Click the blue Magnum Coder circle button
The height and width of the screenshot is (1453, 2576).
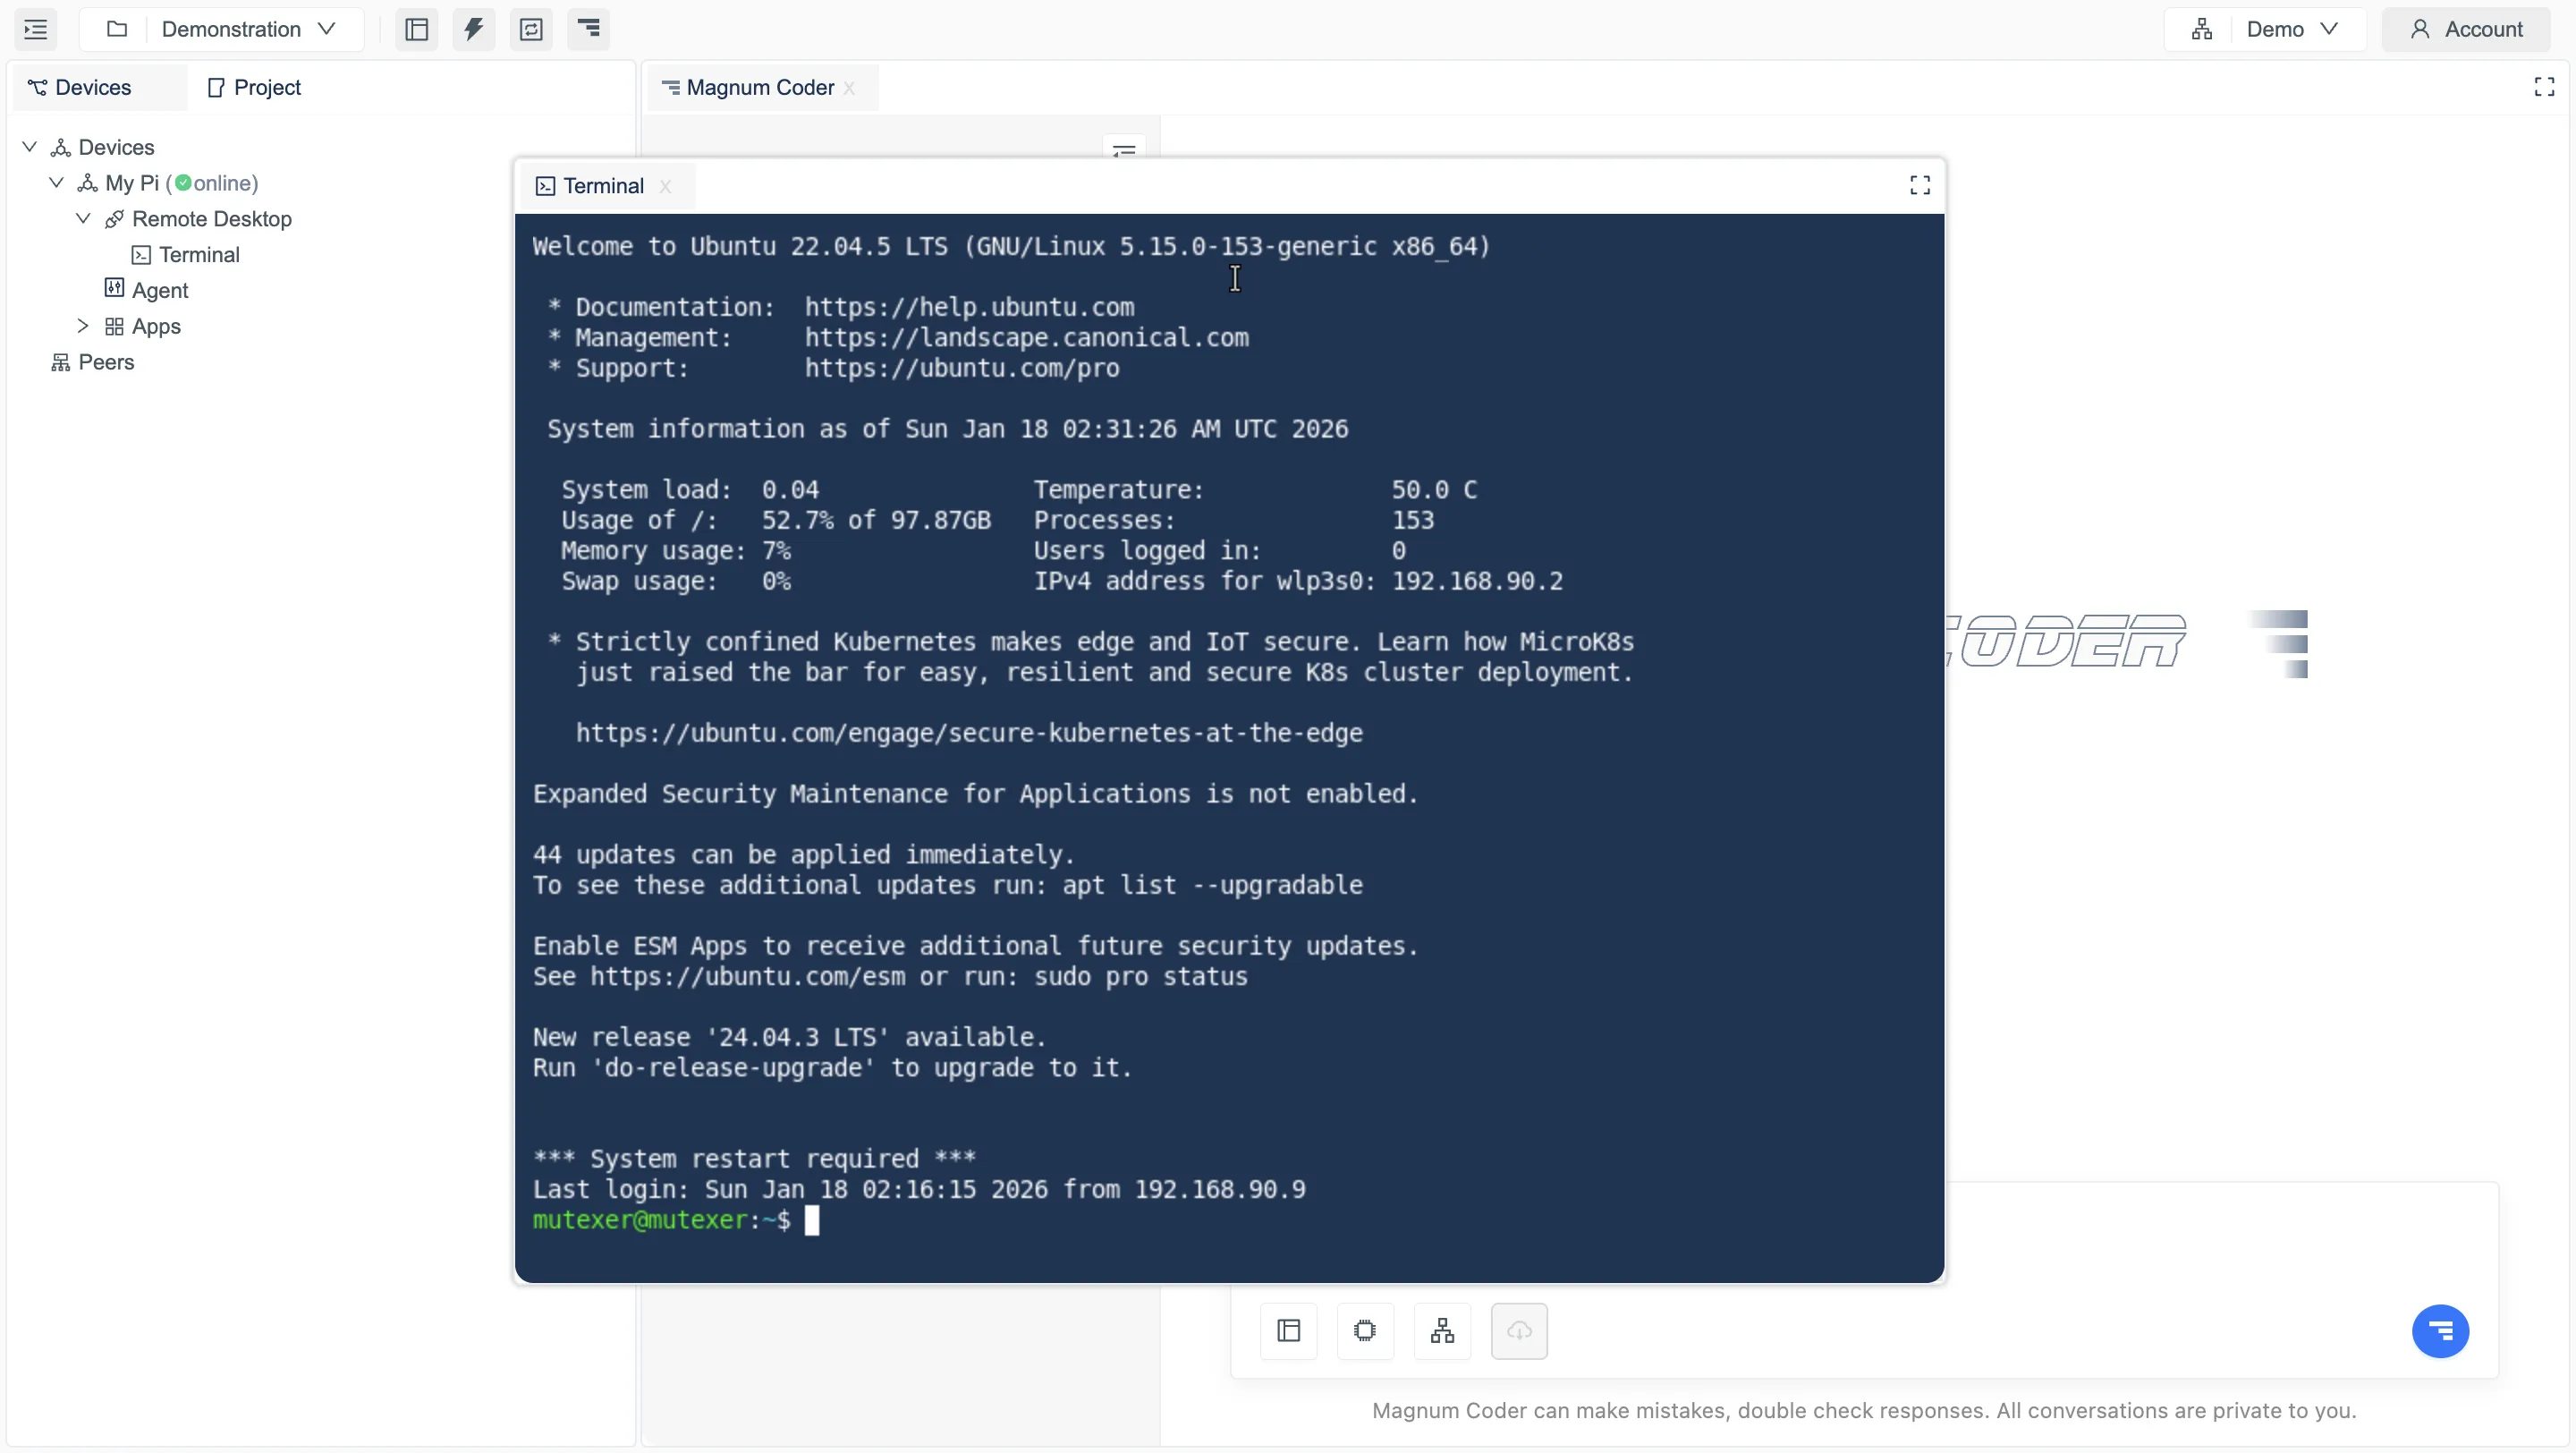(x=2441, y=1331)
